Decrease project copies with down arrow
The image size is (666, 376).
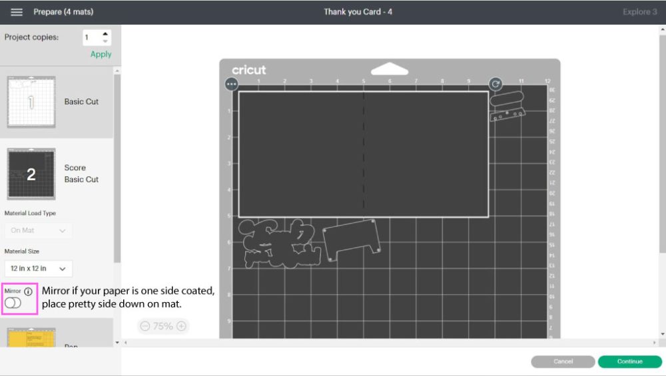105,41
